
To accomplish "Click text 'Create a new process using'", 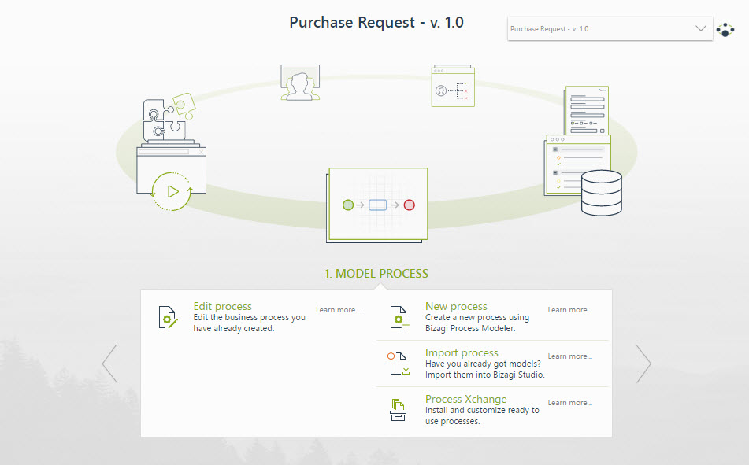I will pyautogui.click(x=477, y=318).
